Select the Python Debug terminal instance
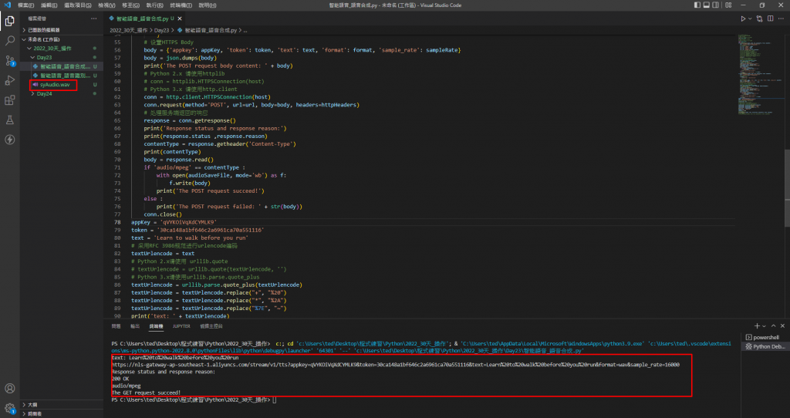This screenshot has width=790, height=418. 765,346
